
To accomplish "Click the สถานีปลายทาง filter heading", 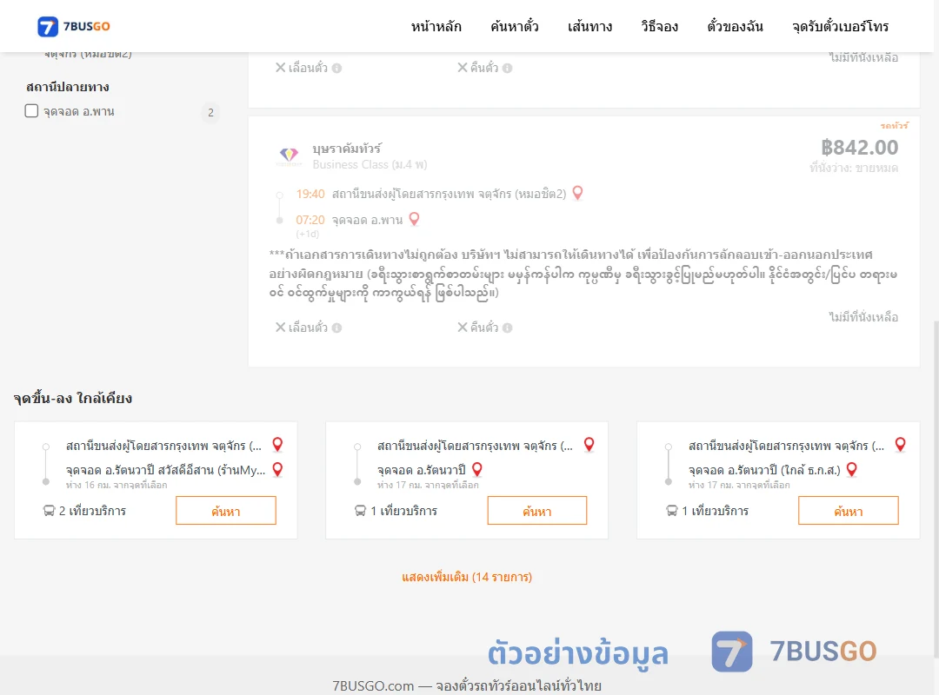I will point(68,87).
